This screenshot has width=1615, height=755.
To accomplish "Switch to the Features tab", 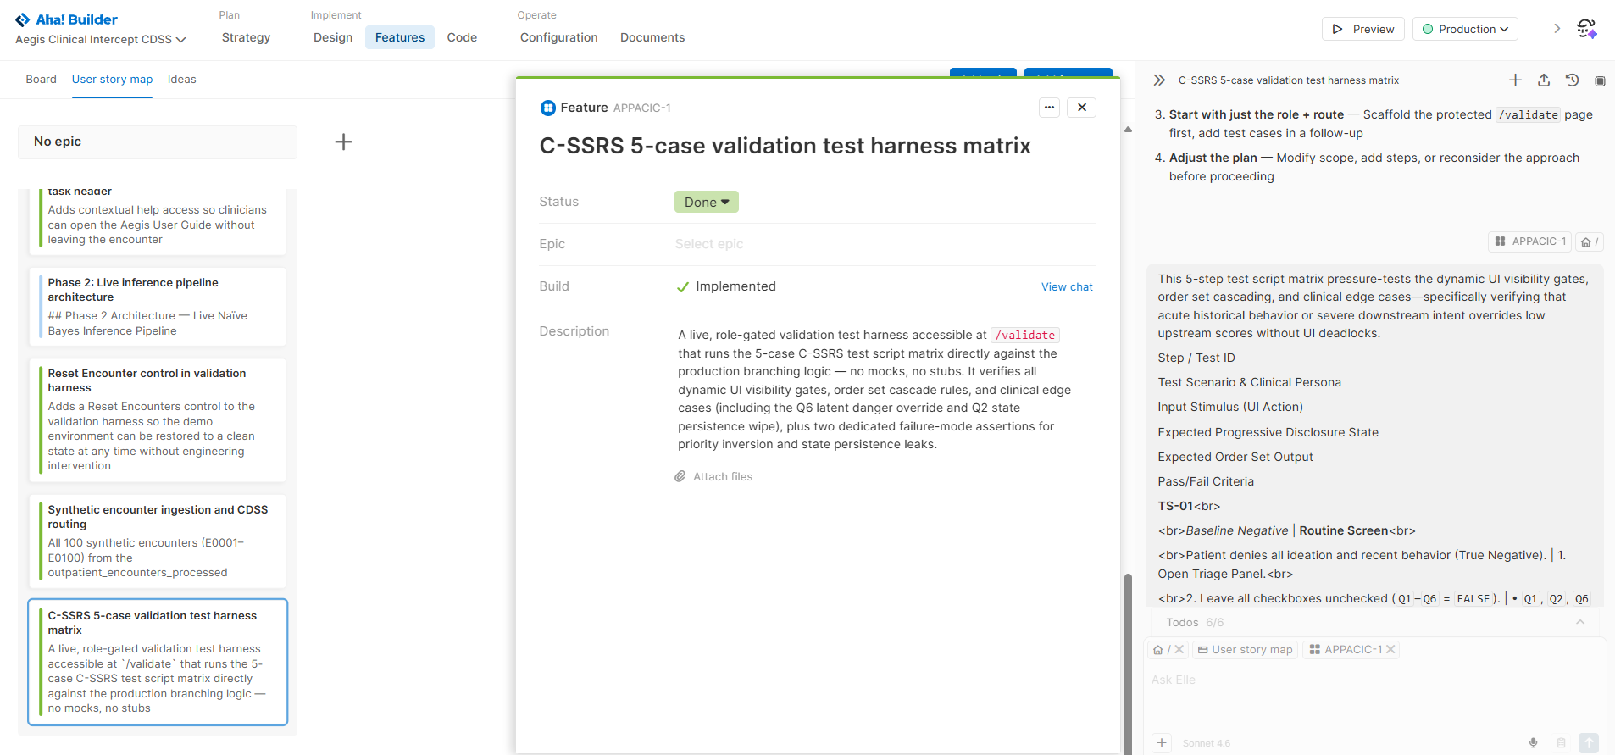I will click(x=400, y=37).
